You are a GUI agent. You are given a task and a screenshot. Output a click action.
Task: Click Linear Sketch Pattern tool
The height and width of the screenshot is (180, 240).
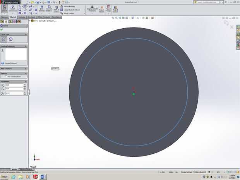[x=70, y=10]
